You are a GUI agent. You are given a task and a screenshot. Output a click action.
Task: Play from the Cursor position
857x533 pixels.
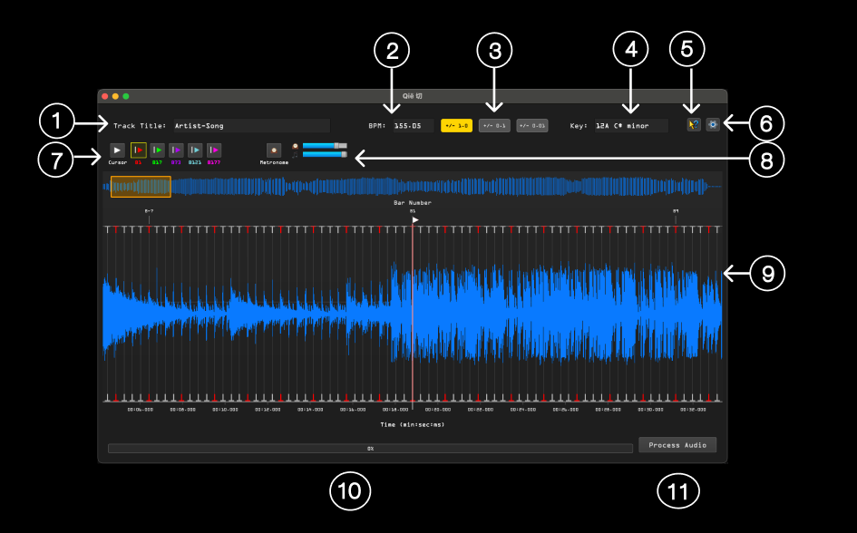coord(118,150)
